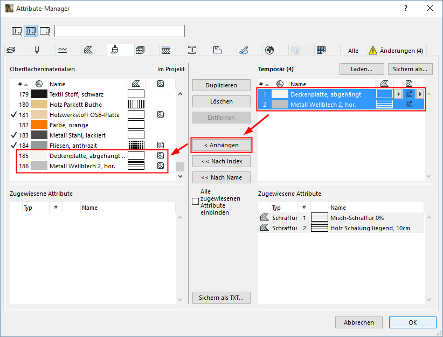This screenshot has height=337, width=443.
Task: Click the fill pattern of Fliesen, anthrazit
Action: coord(136,145)
